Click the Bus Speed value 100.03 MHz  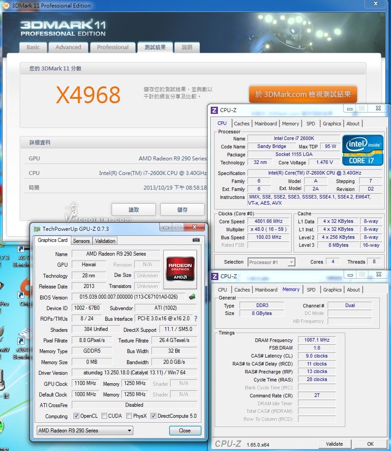pos(268,237)
